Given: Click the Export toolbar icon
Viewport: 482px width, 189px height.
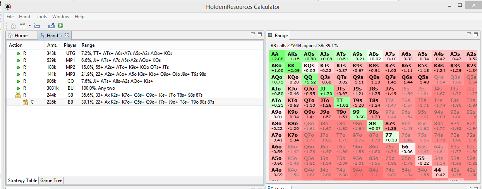Looking at the screenshot, I should click(51, 26).
